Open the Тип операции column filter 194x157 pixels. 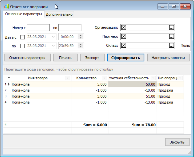coord(180,78)
